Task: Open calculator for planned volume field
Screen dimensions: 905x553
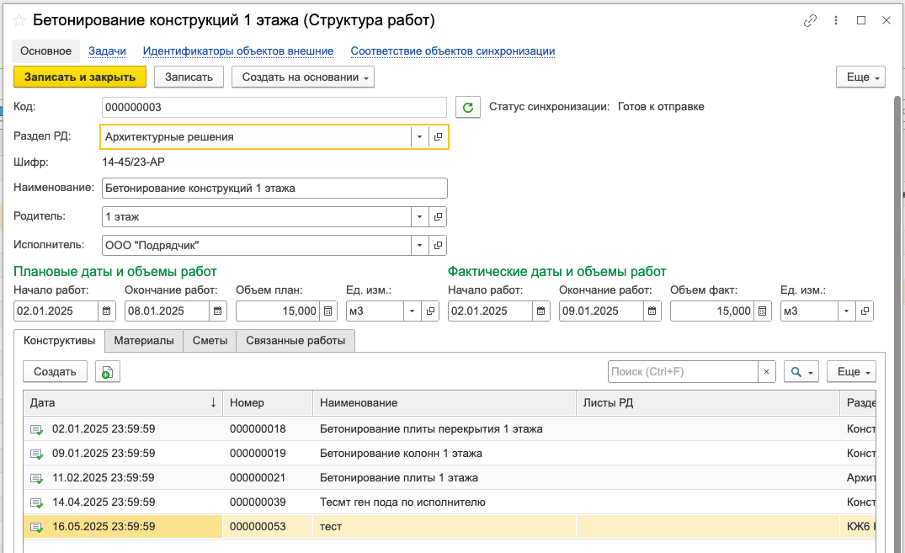Action: [329, 311]
